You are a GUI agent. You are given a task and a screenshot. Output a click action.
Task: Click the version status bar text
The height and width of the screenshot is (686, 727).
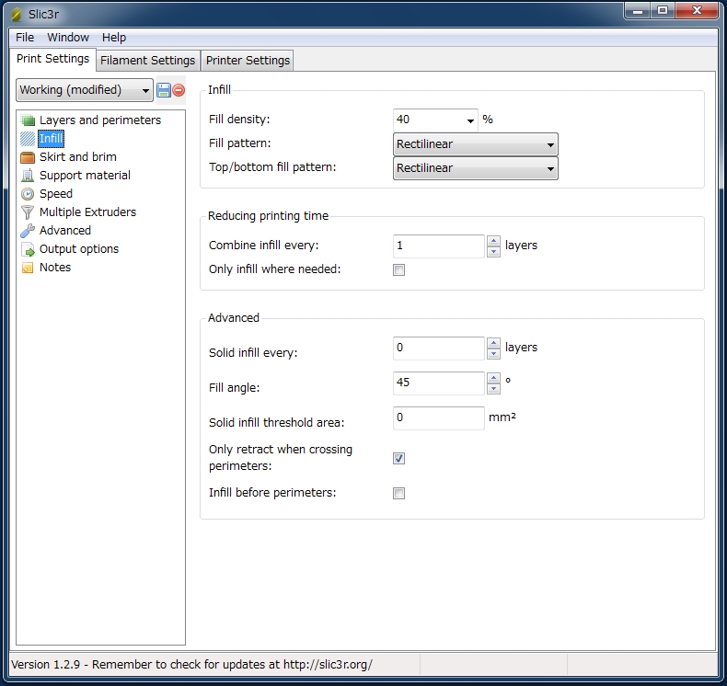191,665
